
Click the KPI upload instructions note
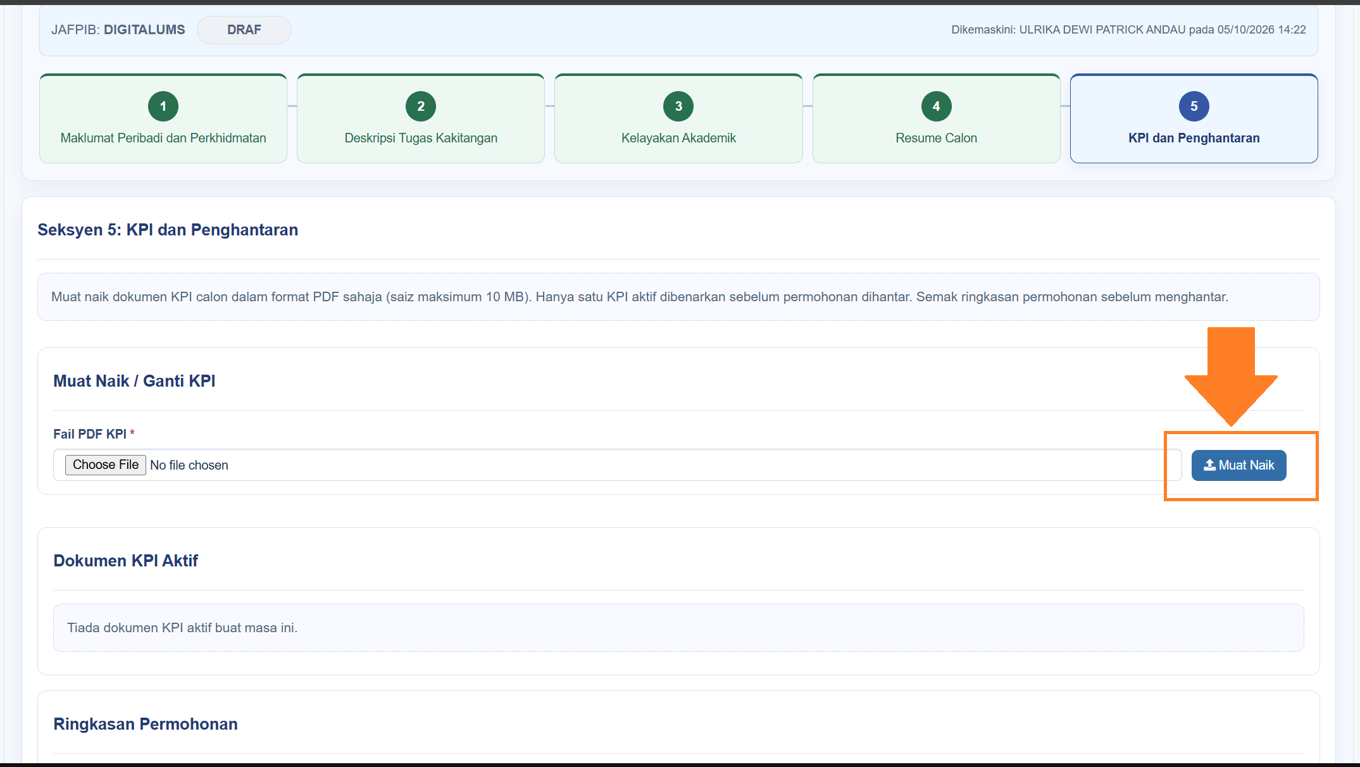pyautogui.click(x=678, y=297)
